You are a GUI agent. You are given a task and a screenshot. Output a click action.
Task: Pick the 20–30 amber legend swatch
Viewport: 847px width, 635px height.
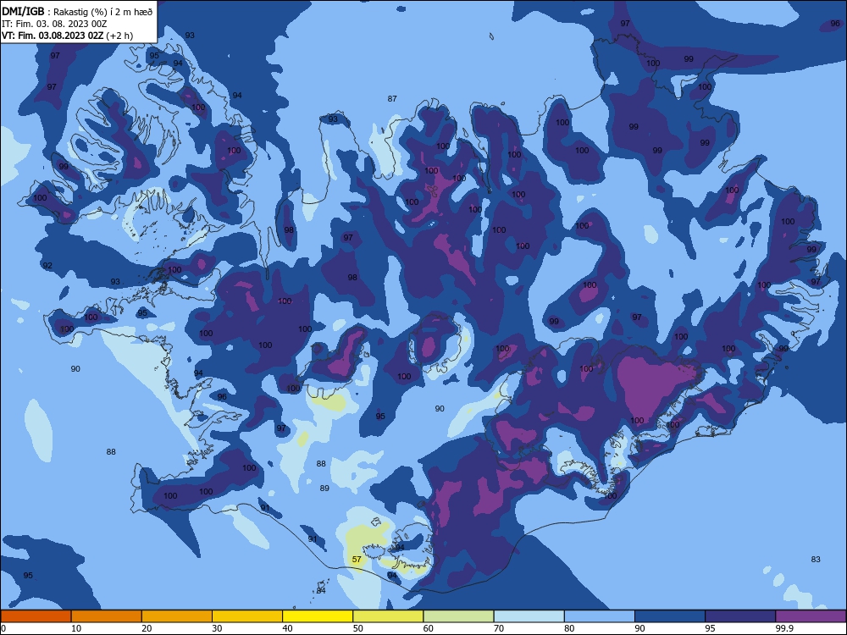click(177, 616)
